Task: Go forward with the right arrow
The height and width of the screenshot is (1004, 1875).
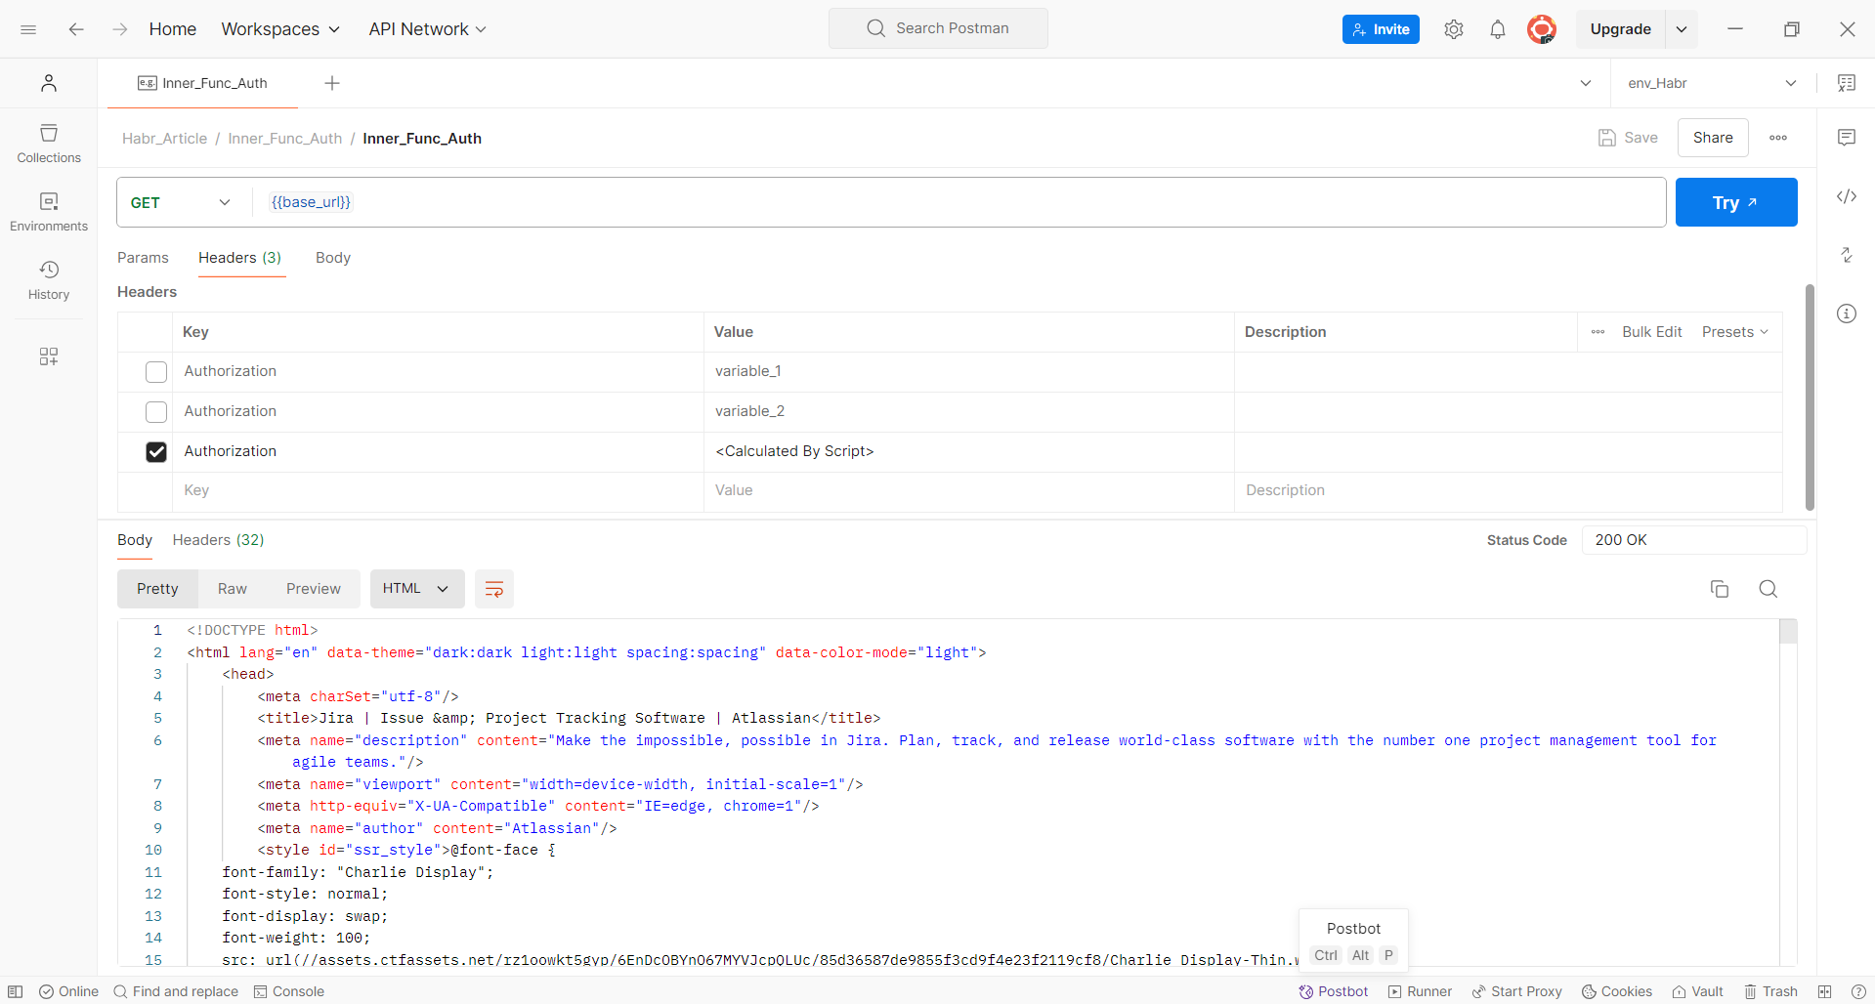Action: click(120, 29)
